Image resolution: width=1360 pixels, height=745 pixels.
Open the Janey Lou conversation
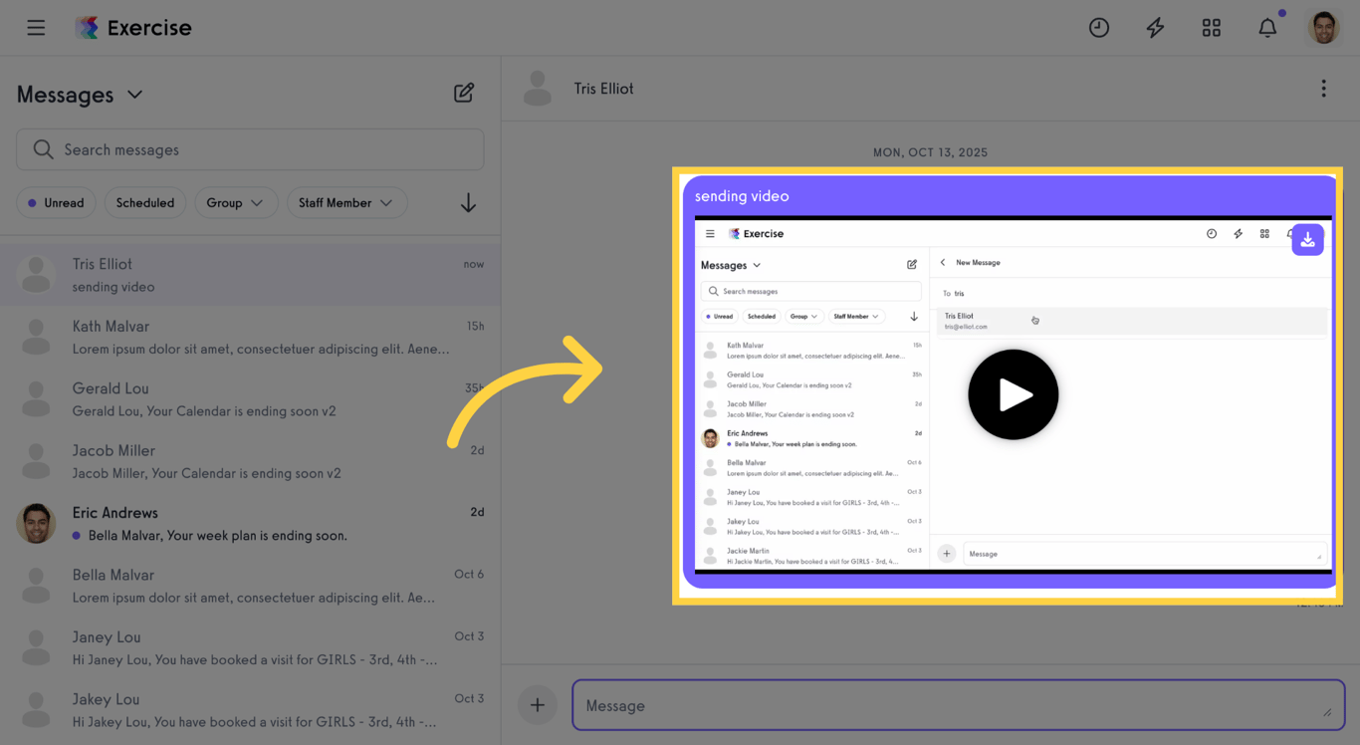tap(250, 648)
